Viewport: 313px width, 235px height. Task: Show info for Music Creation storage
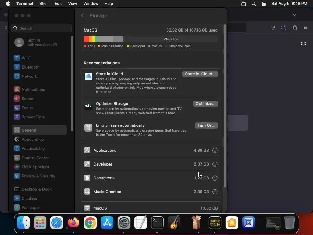pos(215,192)
